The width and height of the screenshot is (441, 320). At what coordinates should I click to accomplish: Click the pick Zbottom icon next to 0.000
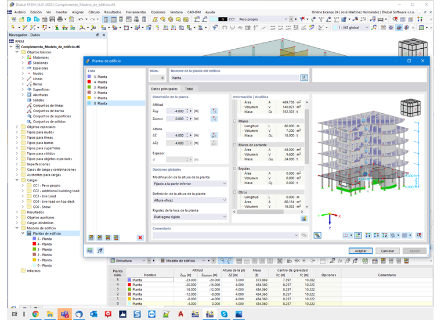pyautogui.click(x=214, y=119)
